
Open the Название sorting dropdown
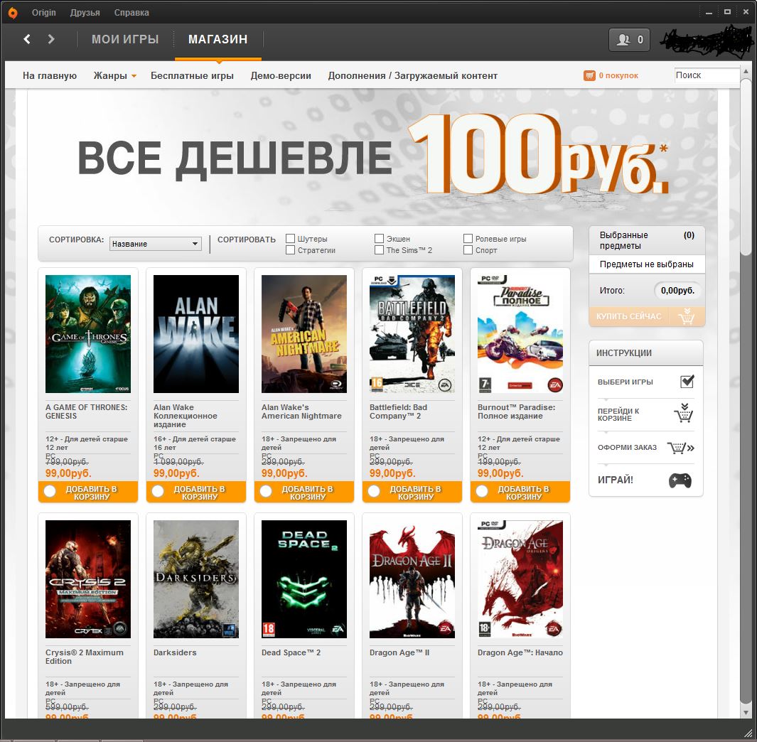156,244
